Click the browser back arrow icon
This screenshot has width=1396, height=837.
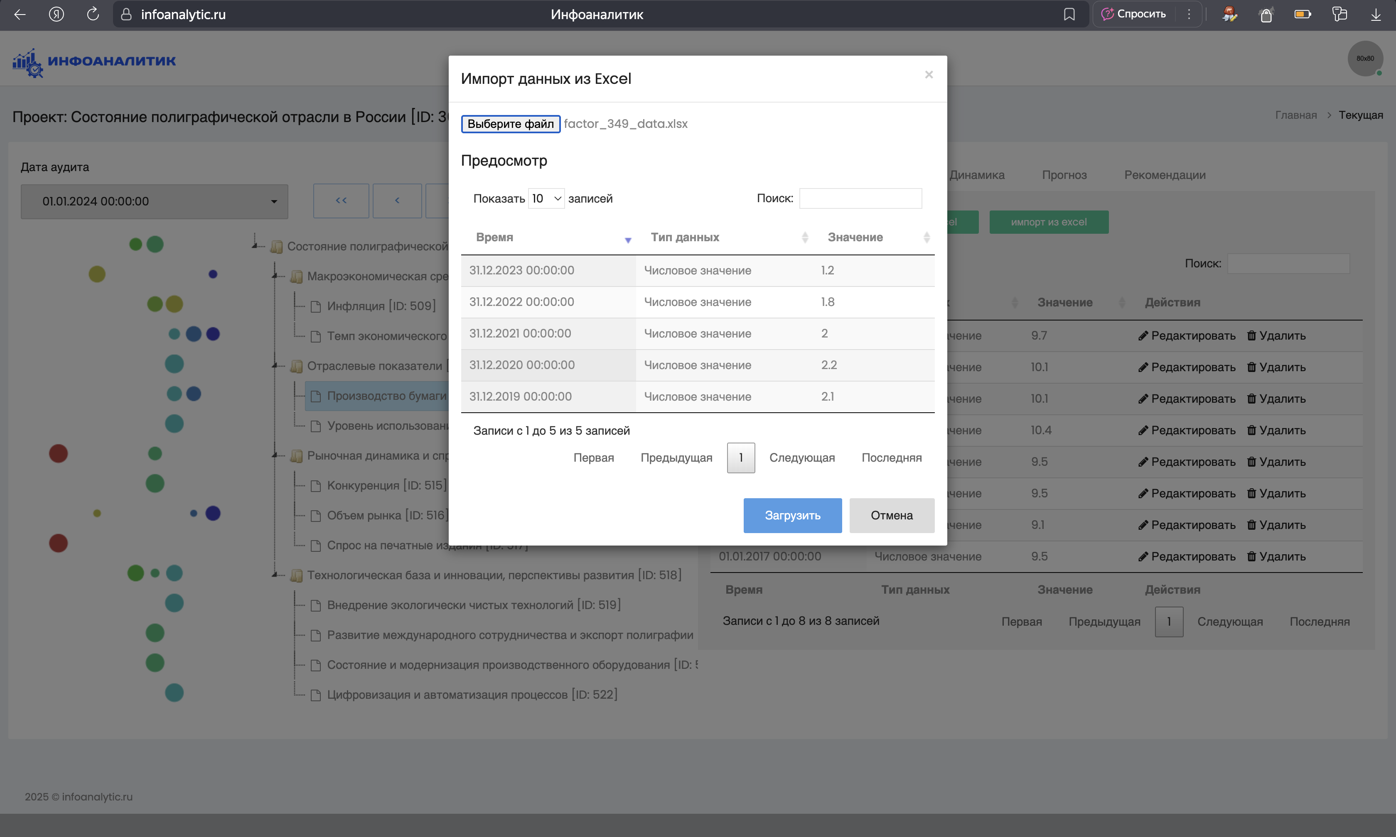click(x=20, y=15)
